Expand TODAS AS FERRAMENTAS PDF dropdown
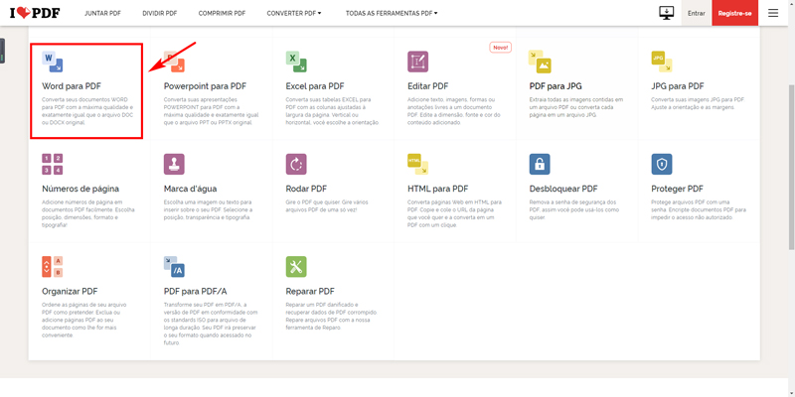This screenshot has height=397, width=795. tap(391, 13)
